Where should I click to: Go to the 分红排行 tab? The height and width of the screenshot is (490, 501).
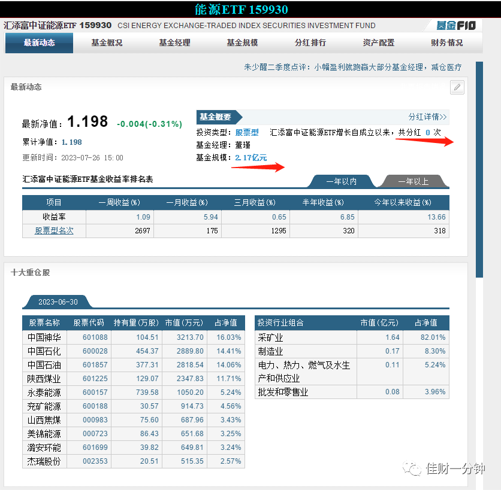coord(310,42)
